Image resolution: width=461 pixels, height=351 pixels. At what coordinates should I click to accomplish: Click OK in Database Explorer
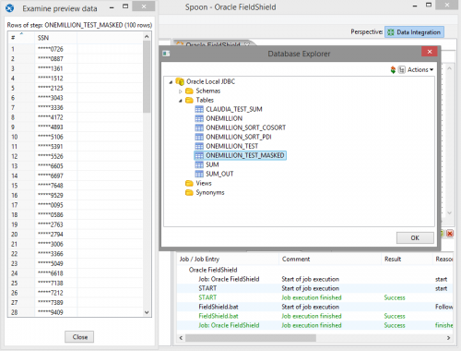[415, 237]
